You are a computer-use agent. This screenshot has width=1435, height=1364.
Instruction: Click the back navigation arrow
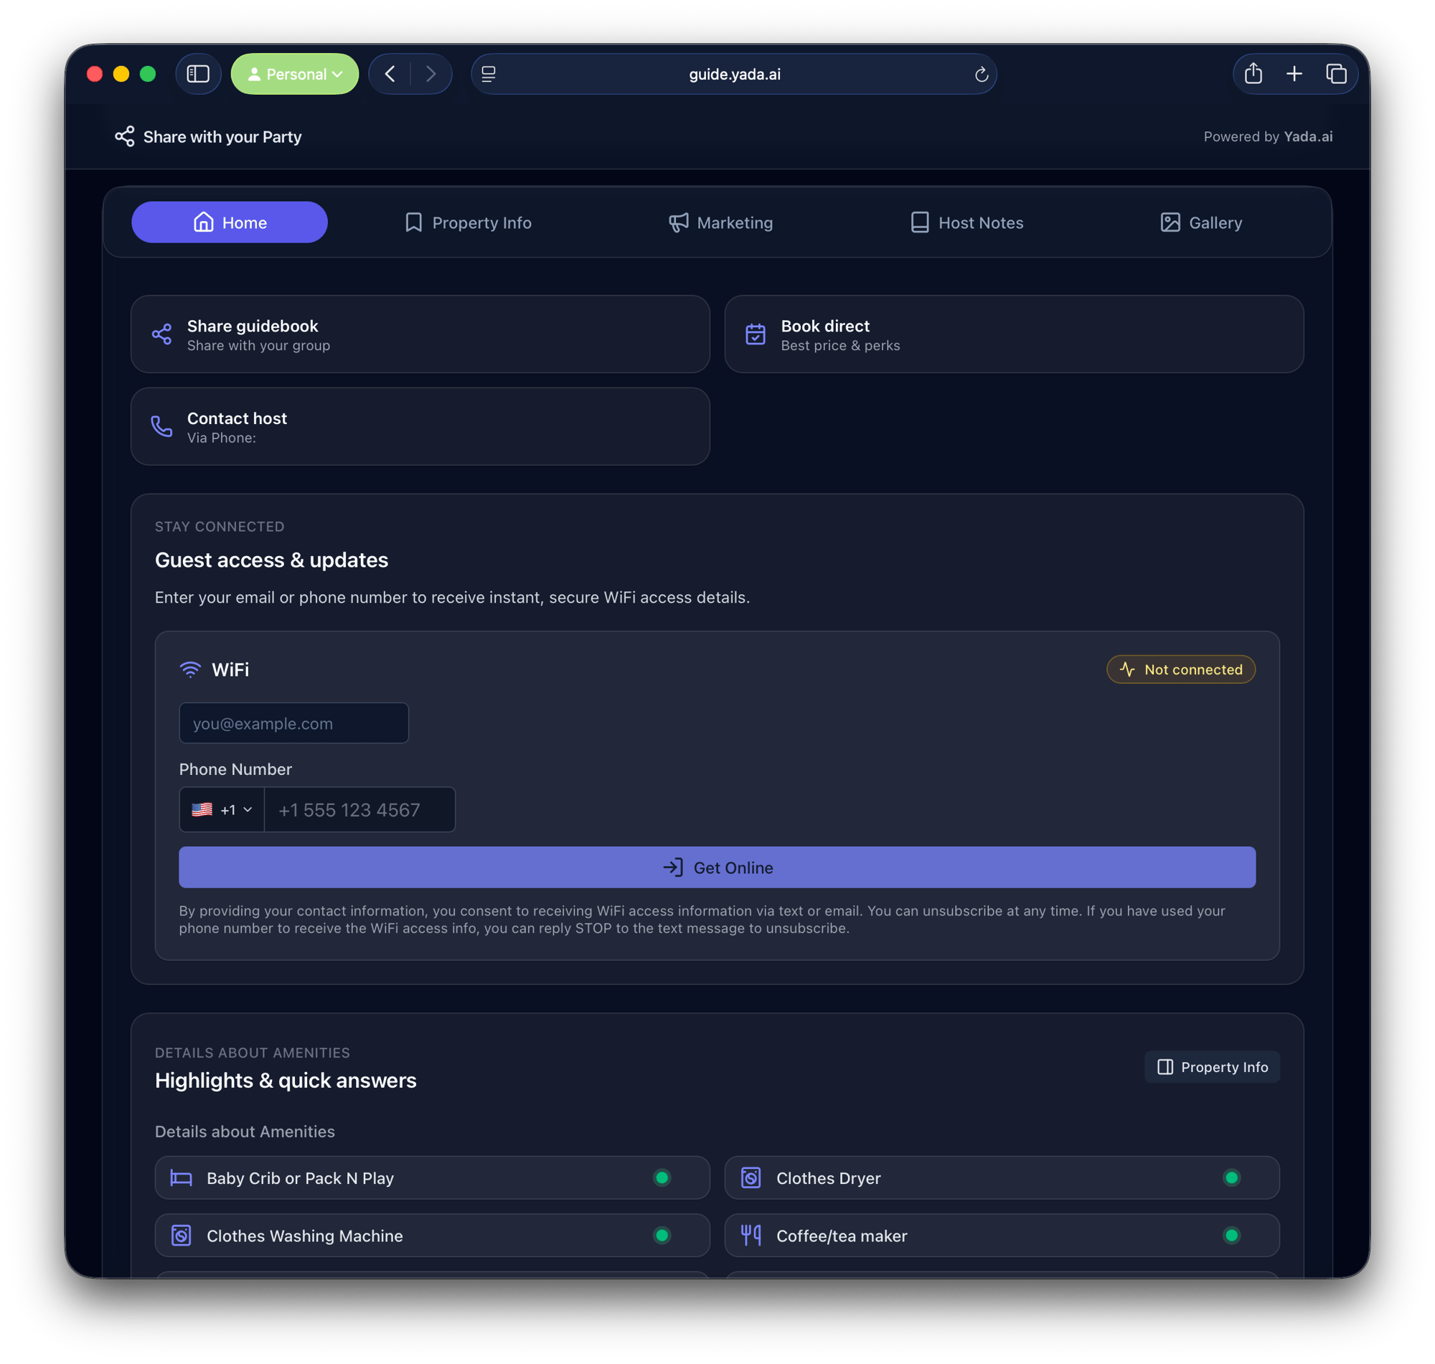tap(390, 74)
